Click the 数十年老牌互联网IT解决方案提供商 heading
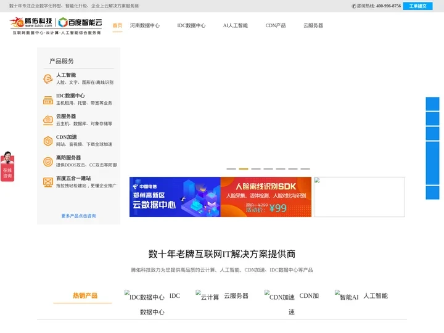 (222, 254)
